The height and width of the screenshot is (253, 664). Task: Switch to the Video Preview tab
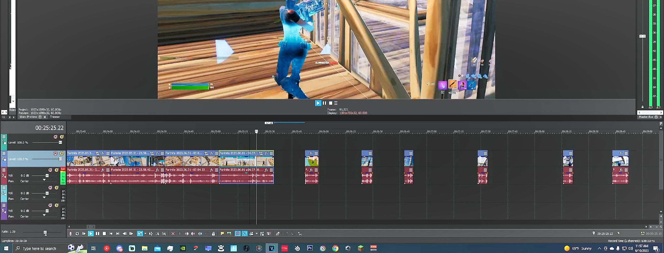coord(28,117)
